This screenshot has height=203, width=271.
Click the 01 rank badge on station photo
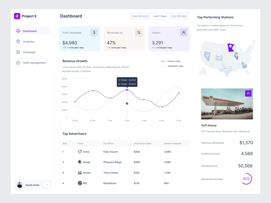click(x=248, y=93)
